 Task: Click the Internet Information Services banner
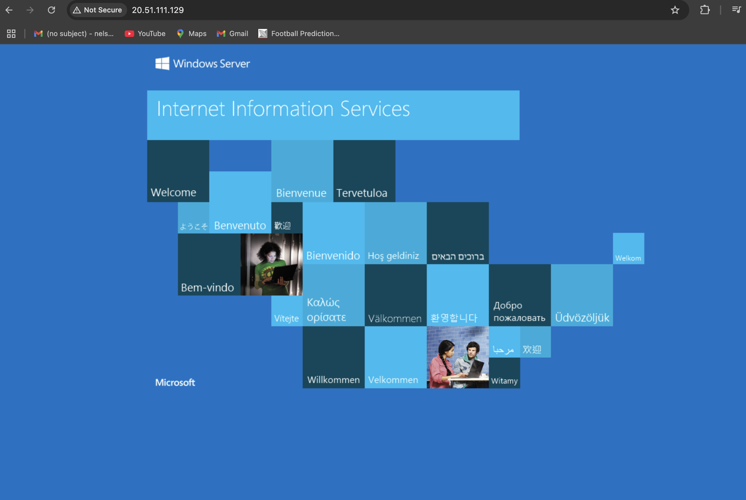(333, 115)
